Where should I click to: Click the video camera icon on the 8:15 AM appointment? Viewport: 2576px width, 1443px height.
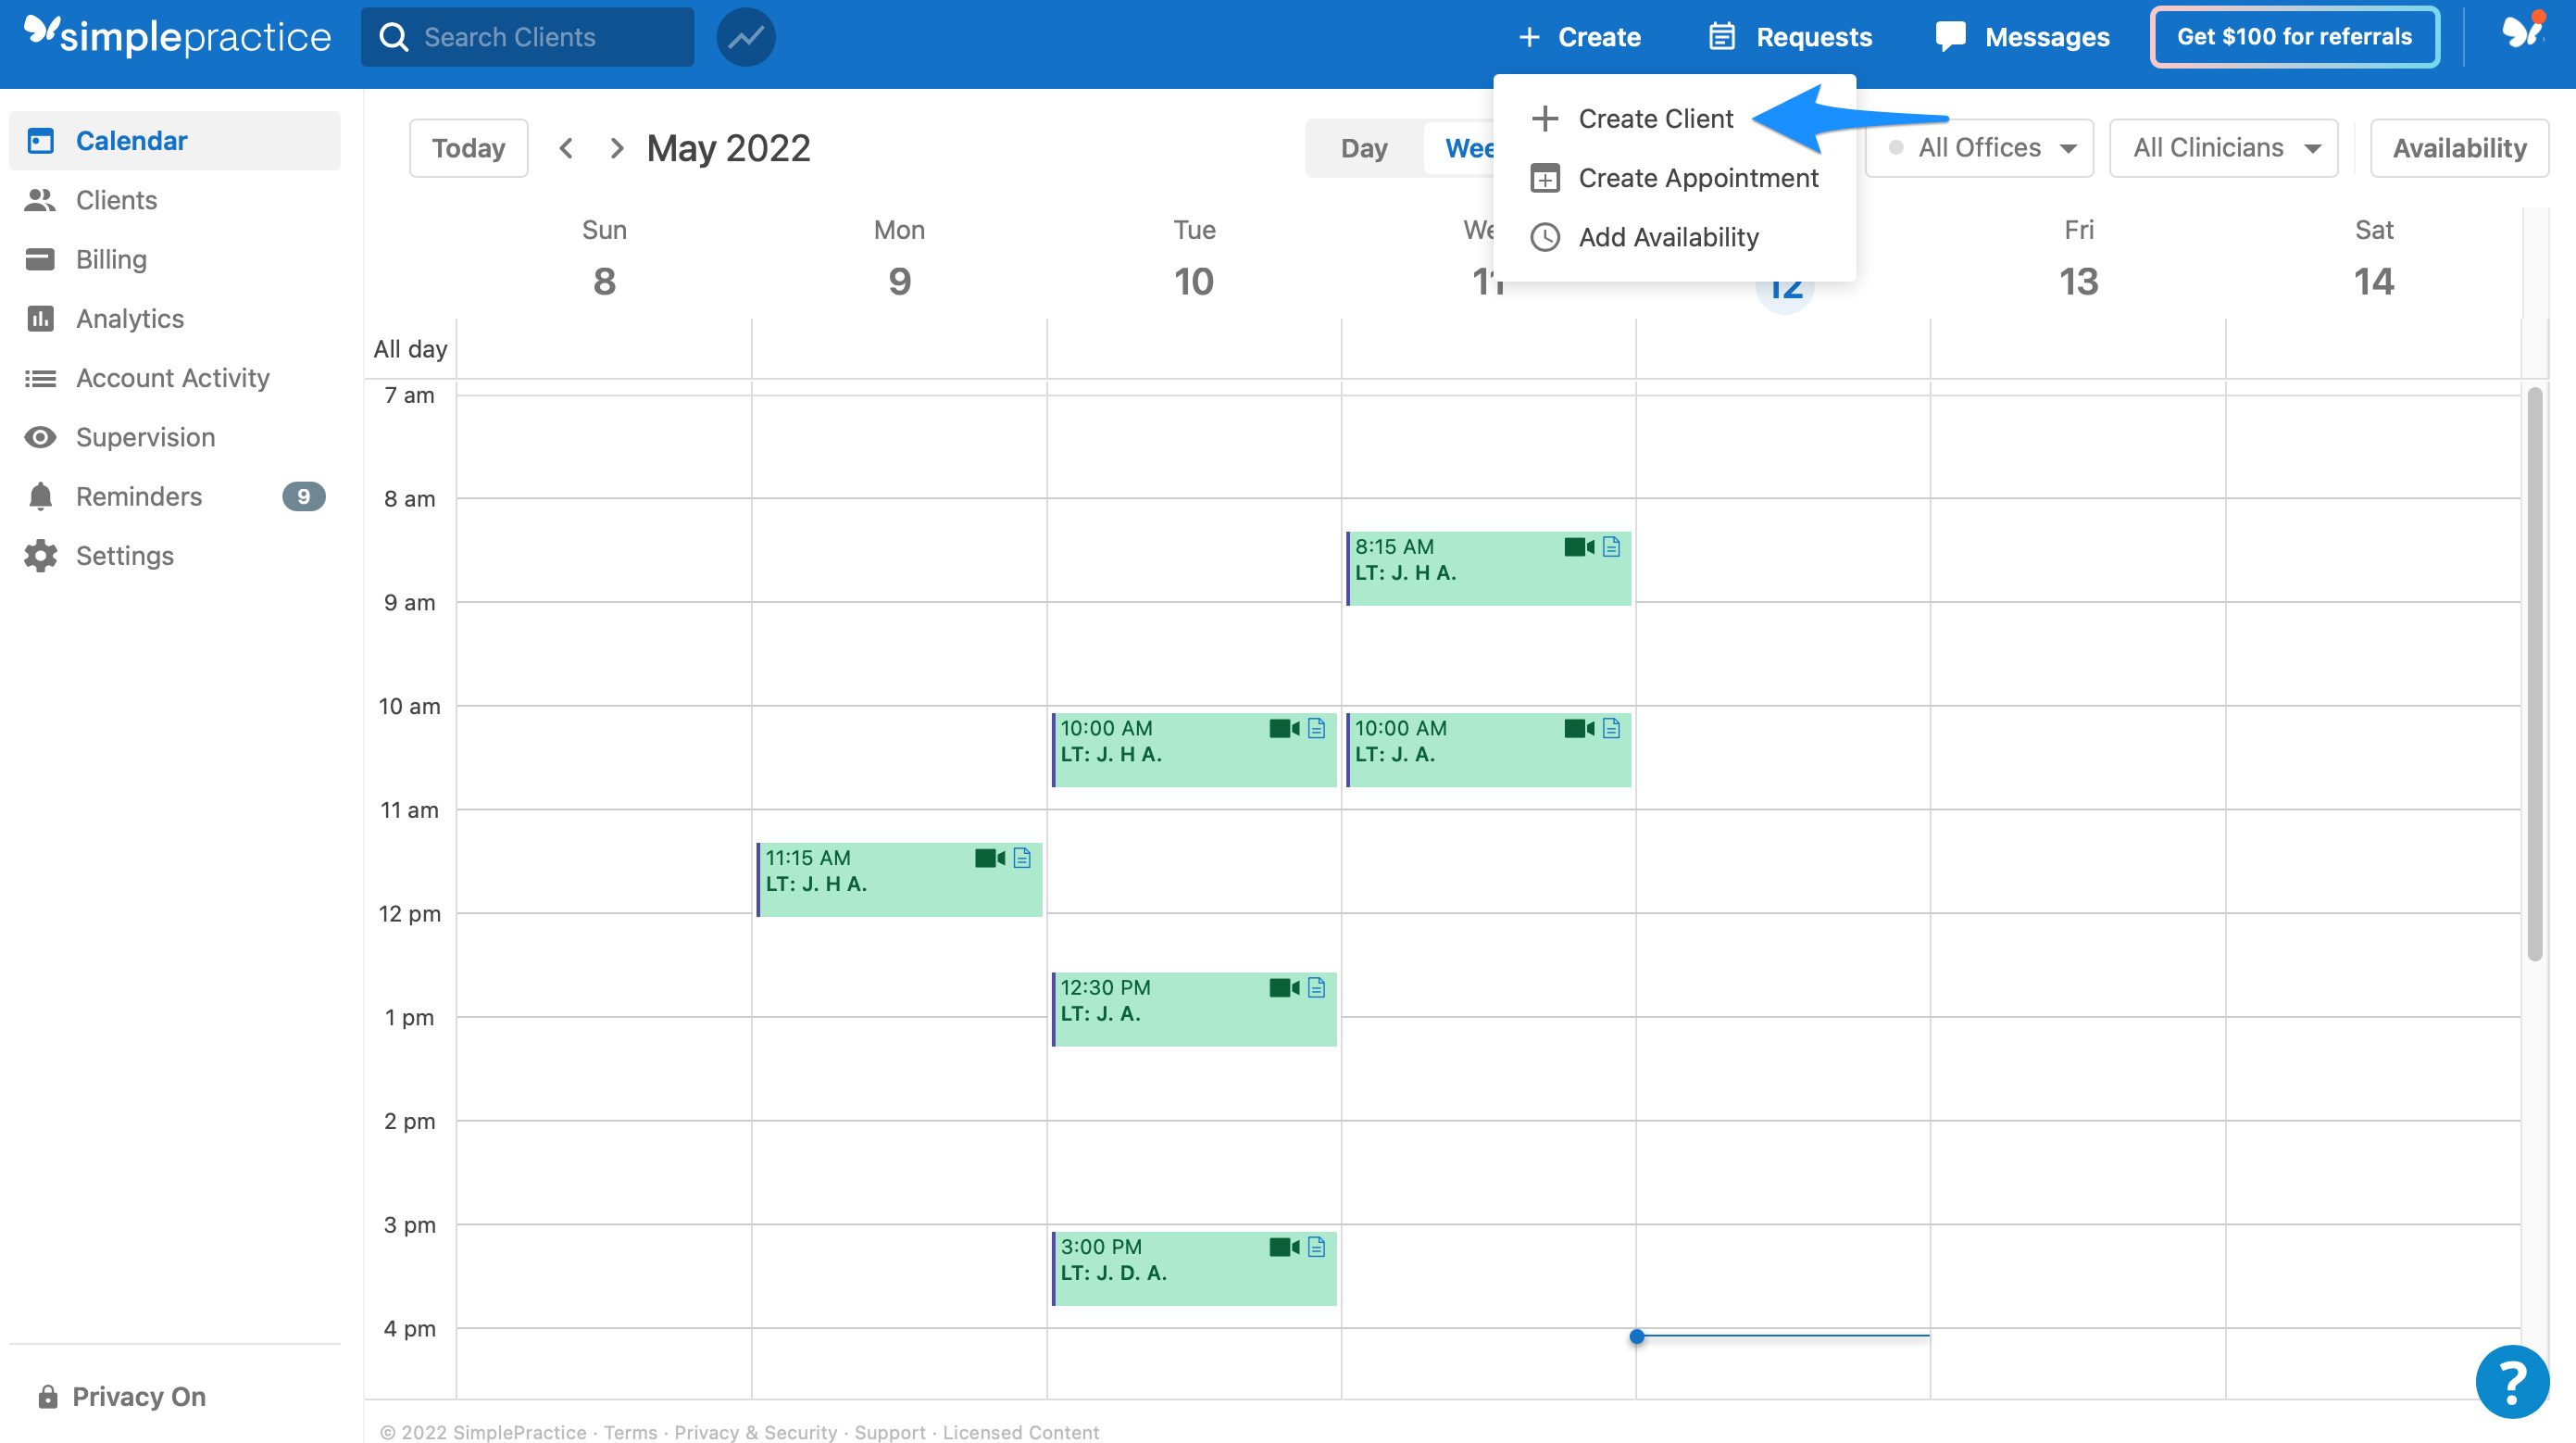pyautogui.click(x=1577, y=546)
